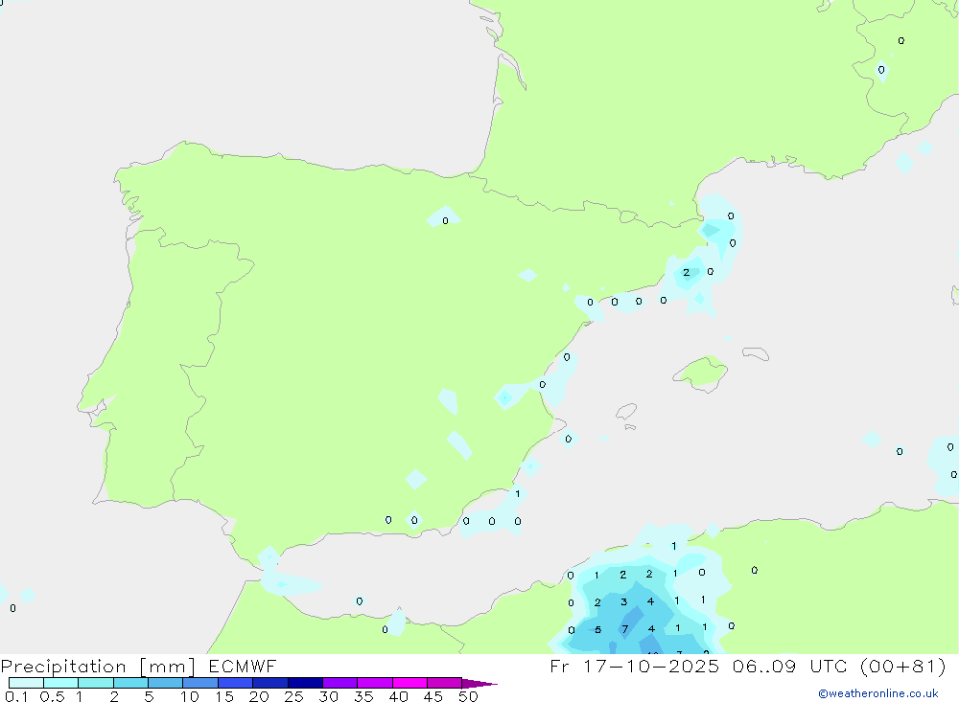This screenshot has height=702, width=959.
Task: Click the map value '5' over Algeria
Action: 598,630
